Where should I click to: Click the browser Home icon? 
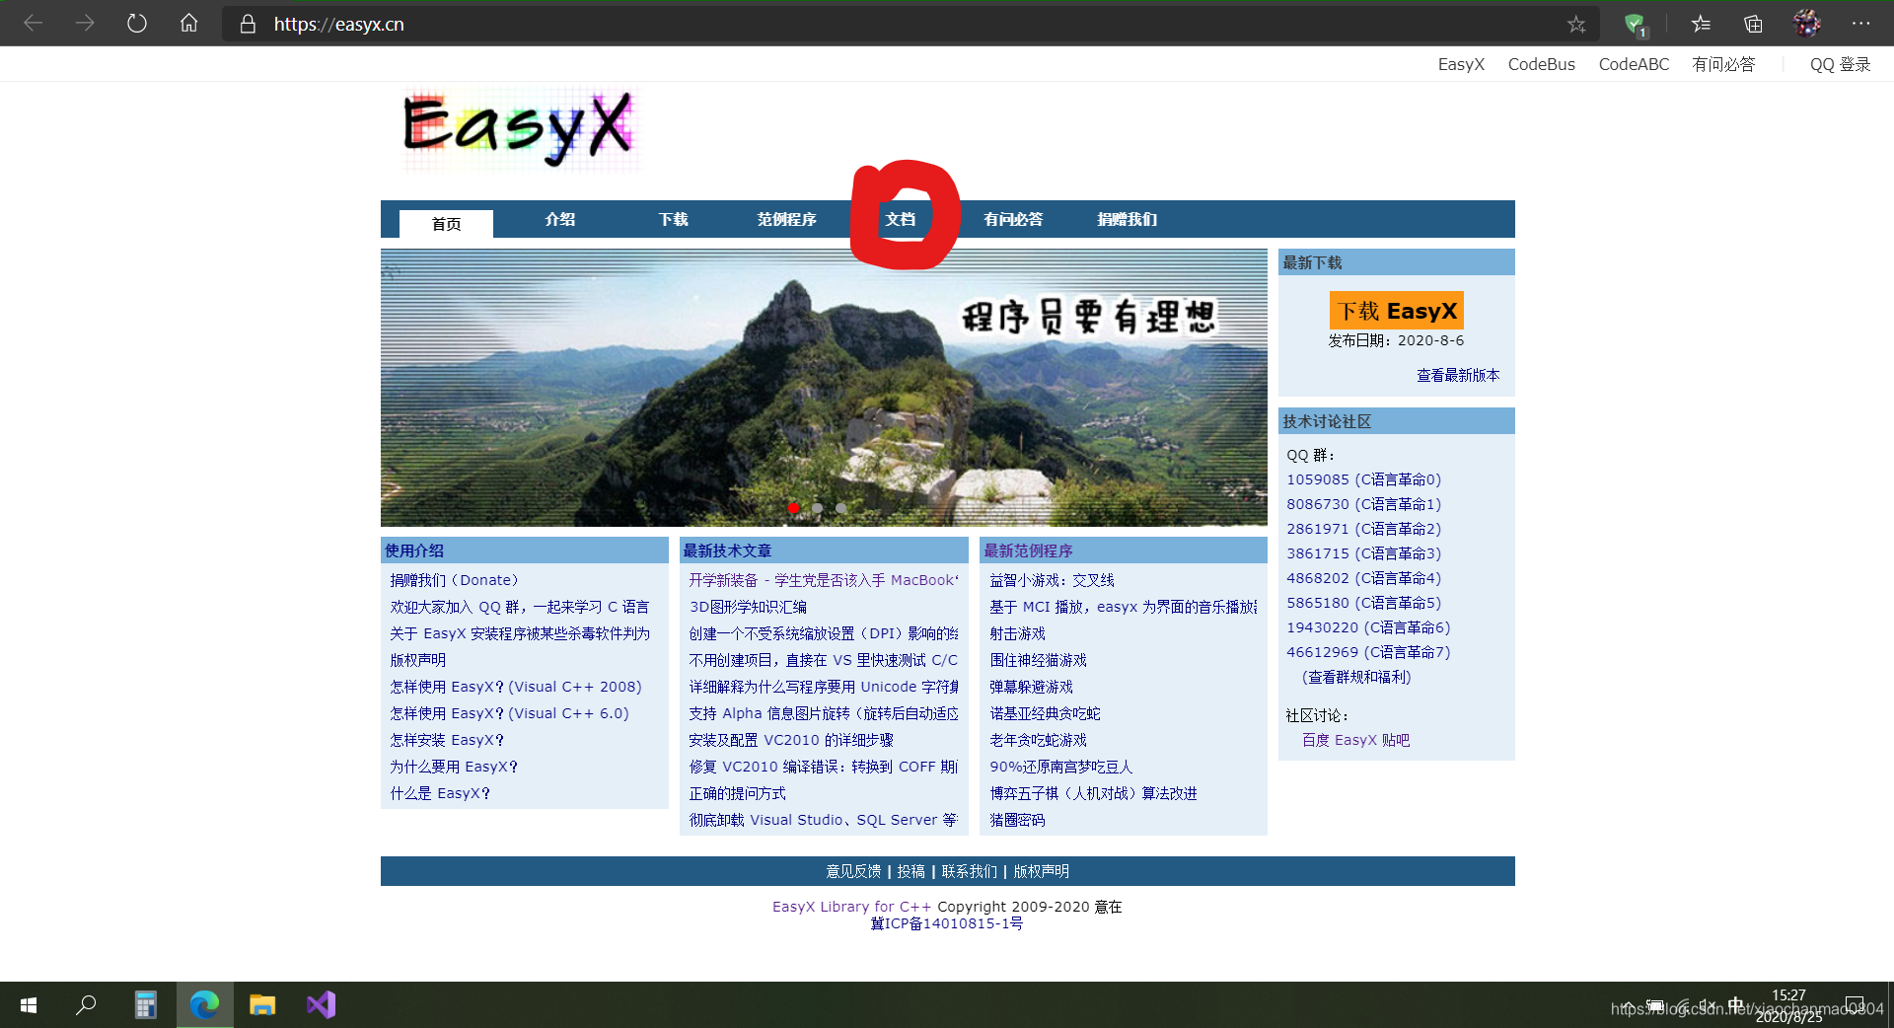pos(188,23)
